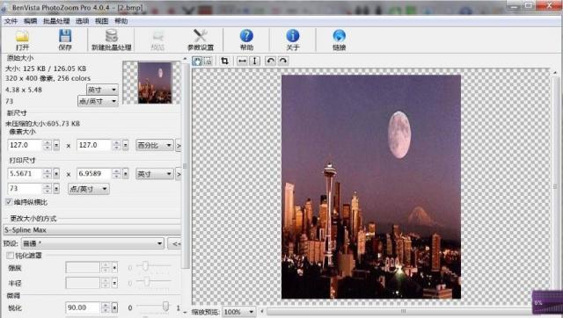Image resolution: width=563 pixels, height=318 pixels.
Task: Enable the 钝化遮罩 checkbox
Action: tap(10, 256)
